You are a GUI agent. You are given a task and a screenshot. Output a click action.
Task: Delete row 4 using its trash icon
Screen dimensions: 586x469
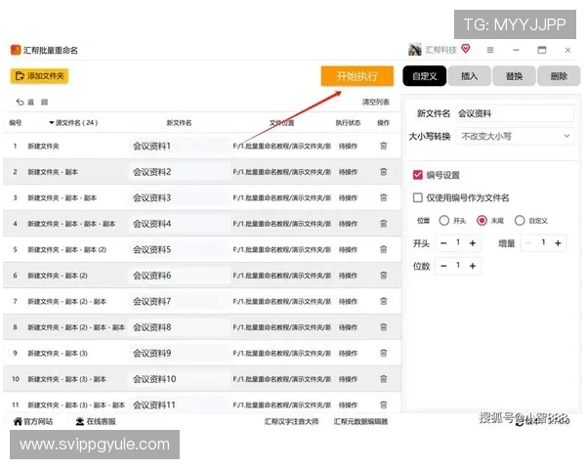(384, 224)
